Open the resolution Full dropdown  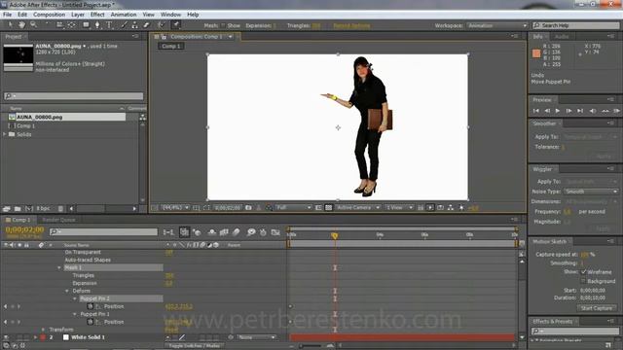pos(293,207)
